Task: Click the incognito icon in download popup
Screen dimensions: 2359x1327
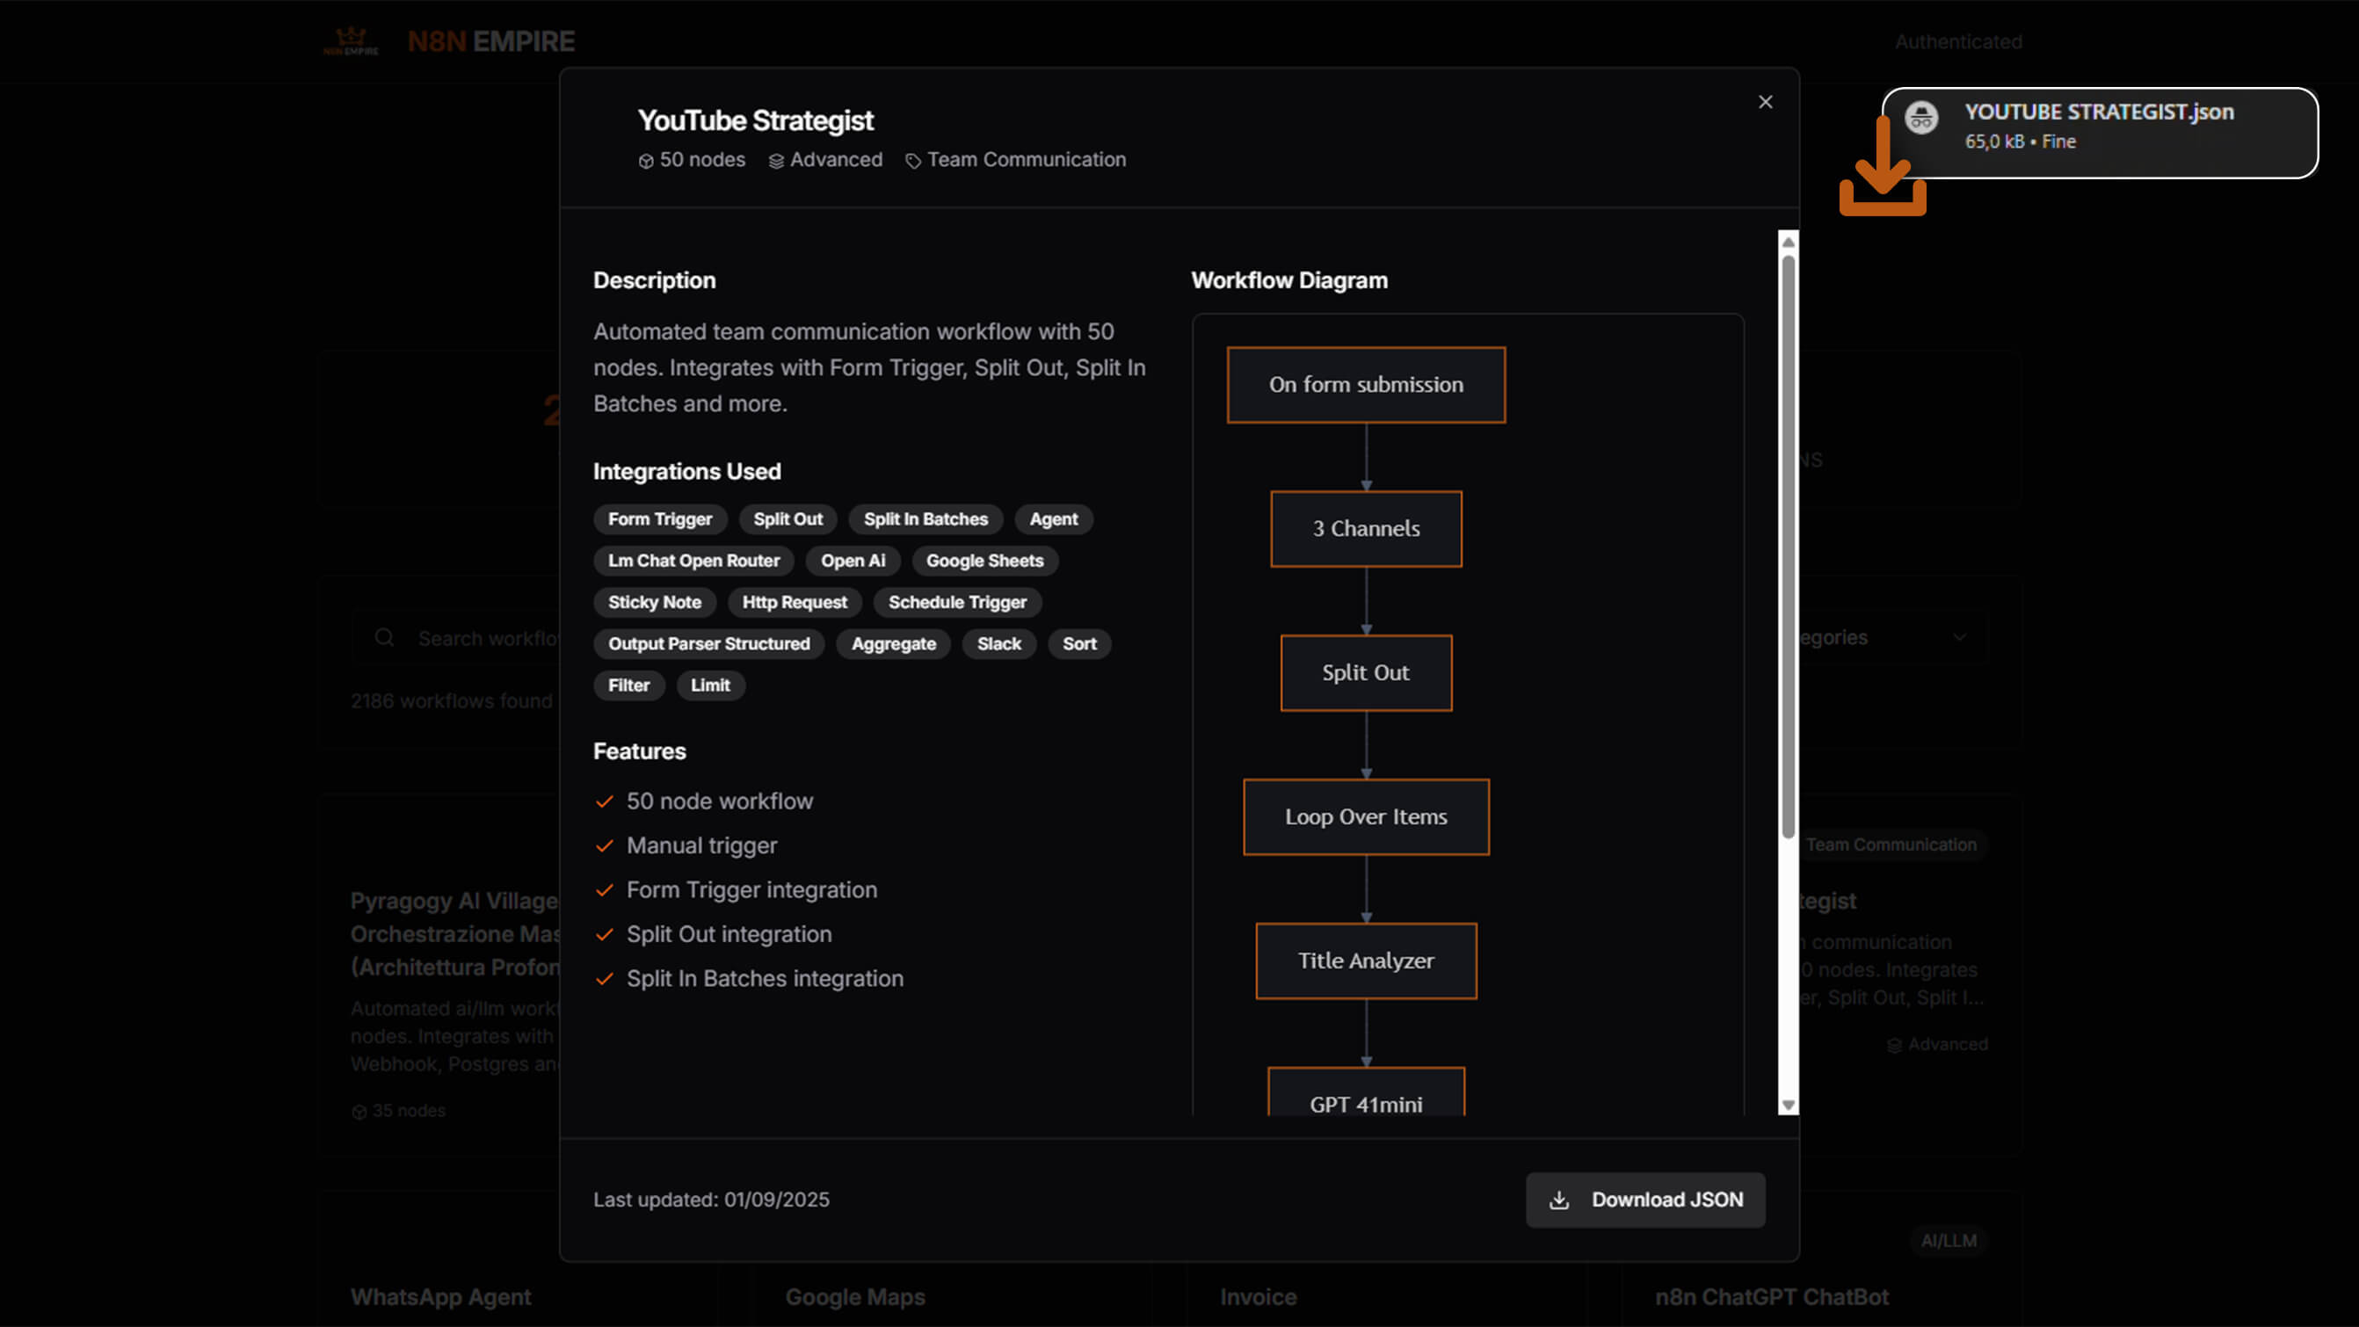Action: [x=1920, y=118]
